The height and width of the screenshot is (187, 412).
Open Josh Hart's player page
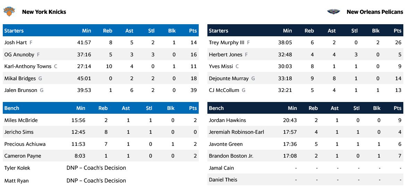tap(16, 43)
